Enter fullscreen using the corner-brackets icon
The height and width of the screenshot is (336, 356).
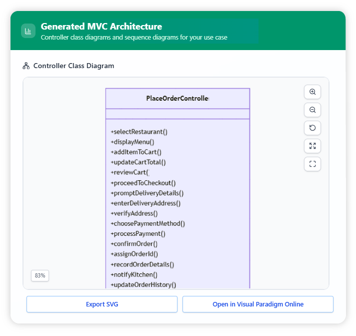[x=312, y=164]
